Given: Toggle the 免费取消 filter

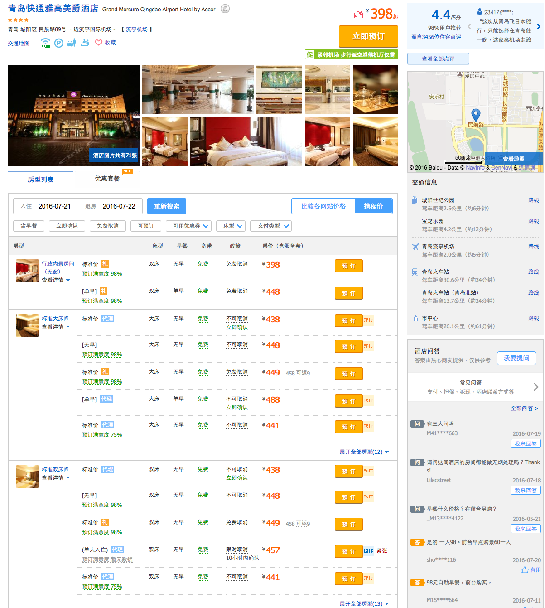Looking at the screenshot, I should tap(108, 226).
